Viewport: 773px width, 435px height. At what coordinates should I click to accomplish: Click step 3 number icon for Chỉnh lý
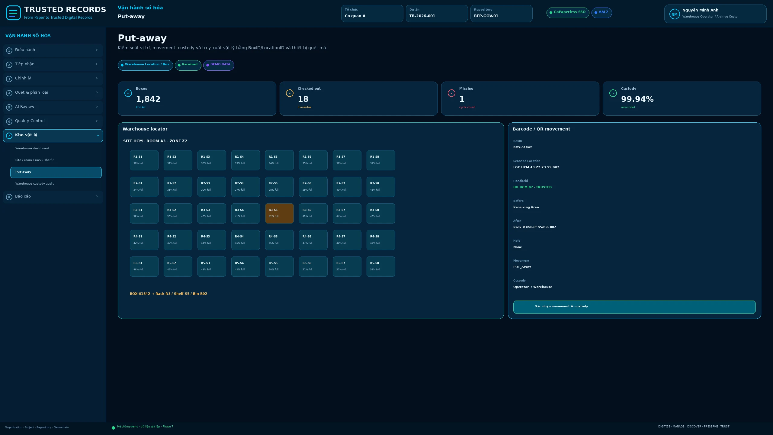tap(9, 79)
